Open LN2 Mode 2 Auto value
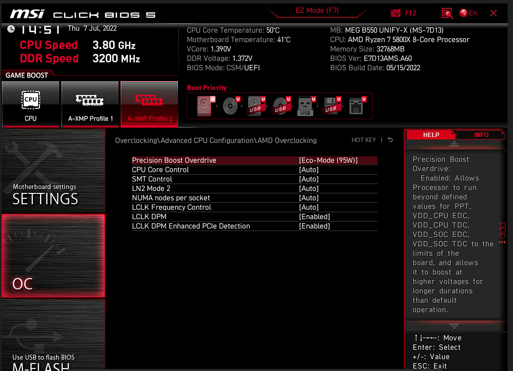The image size is (513, 371). [308, 188]
